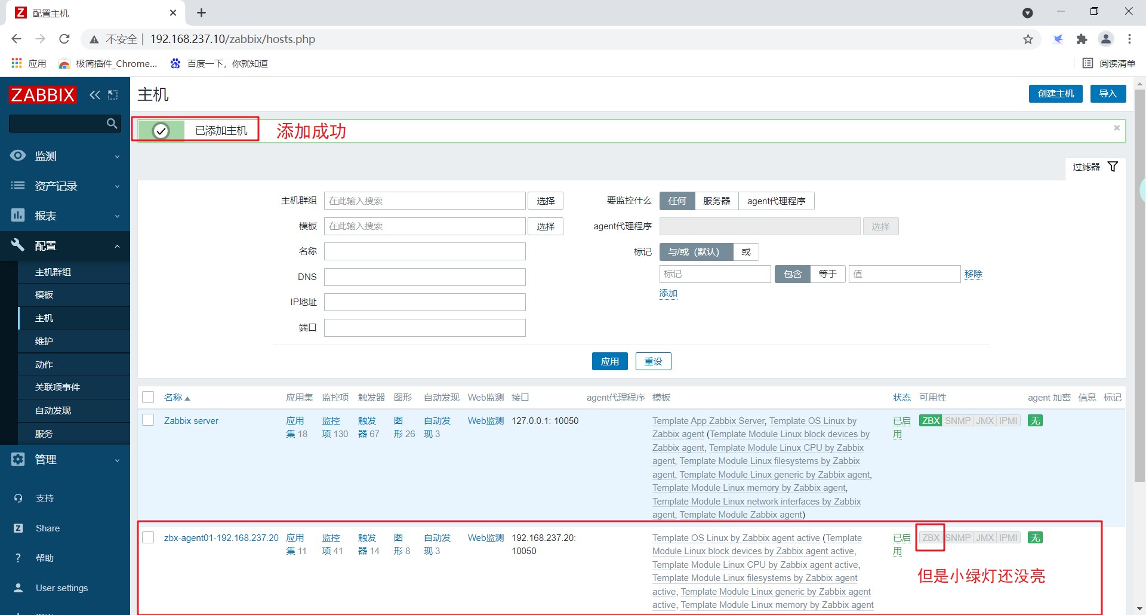Open 关联项事件 submenu
Screen dimensions: 1146x615
74,387
